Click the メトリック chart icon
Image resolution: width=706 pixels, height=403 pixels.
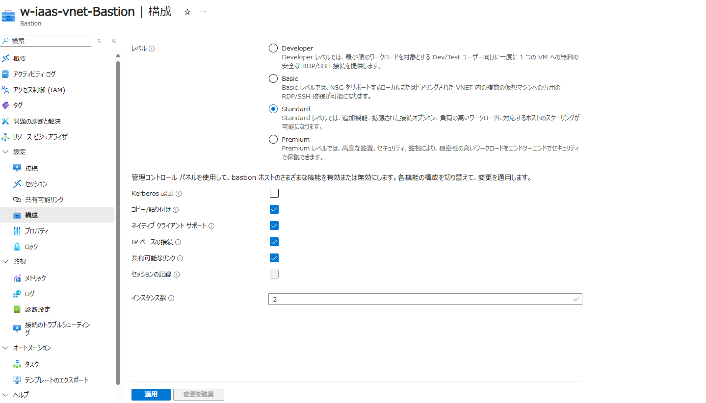(17, 278)
